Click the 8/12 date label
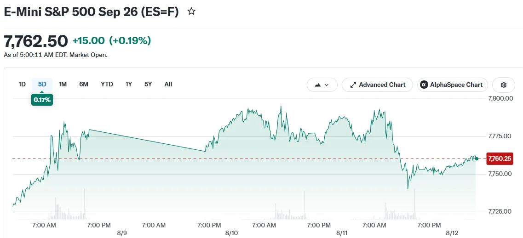The height and width of the screenshot is (238, 523). [x=452, y=233]
